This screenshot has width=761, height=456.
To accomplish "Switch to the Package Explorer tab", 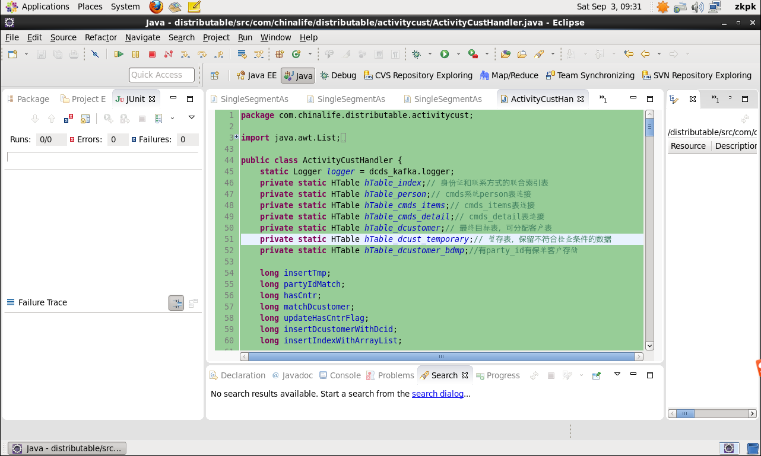I will click(x=28, y=99).
